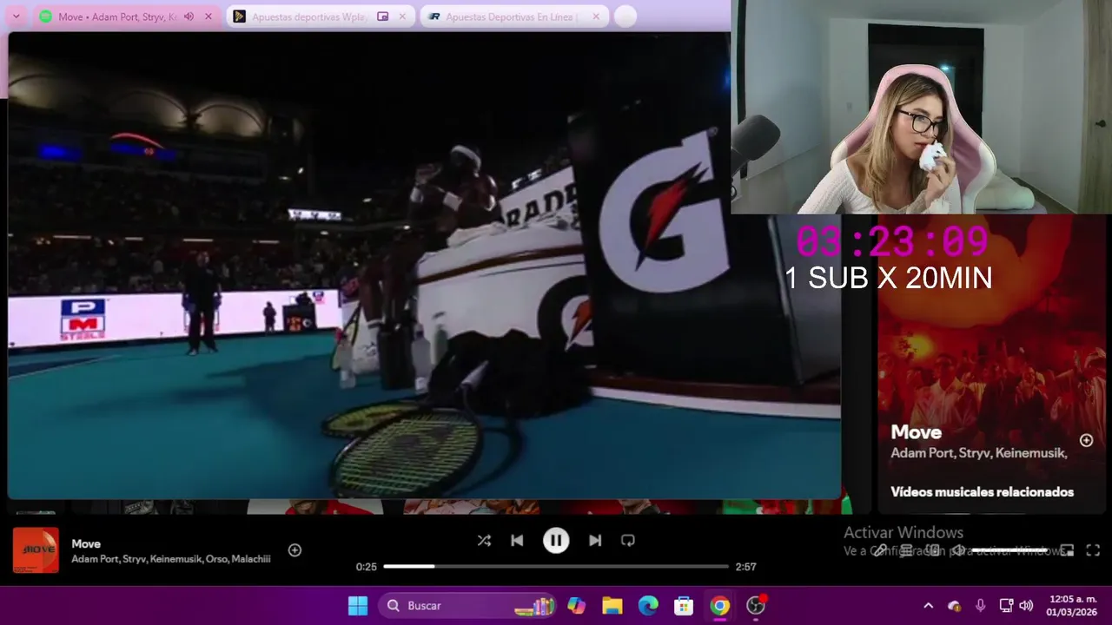The width and height of the screenshot is (1112, 625).
Task: Open the Move song title in bottom bar
Action: [86, 544]
